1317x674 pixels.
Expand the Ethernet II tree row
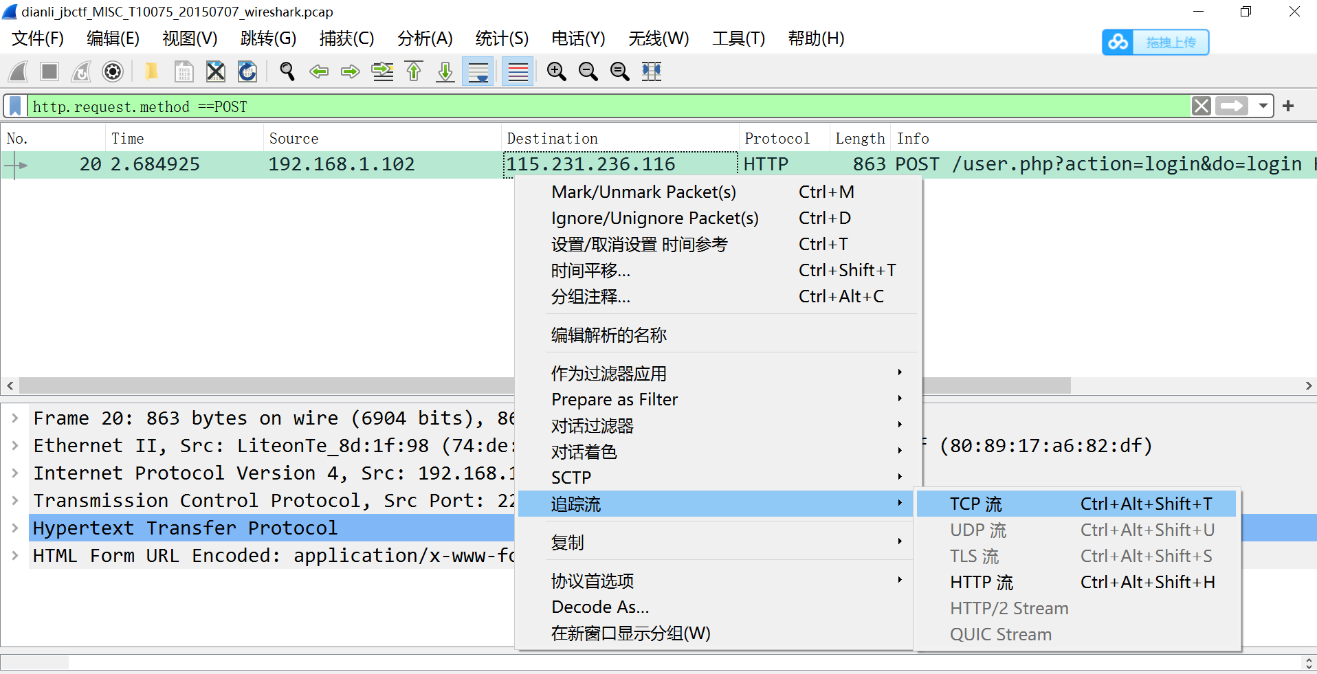point(14,445)
